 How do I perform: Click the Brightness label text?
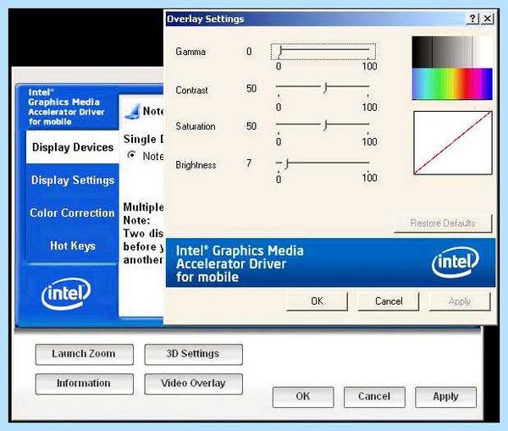196,164
